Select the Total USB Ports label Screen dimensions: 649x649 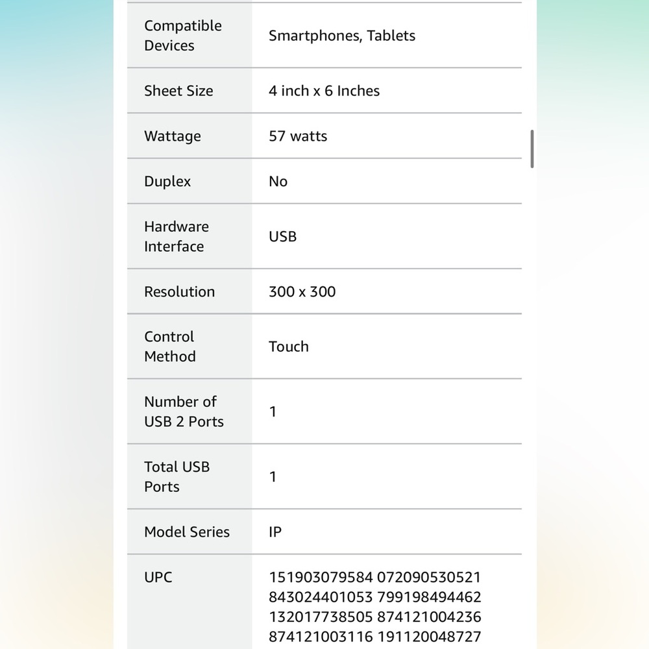point(177,476)
